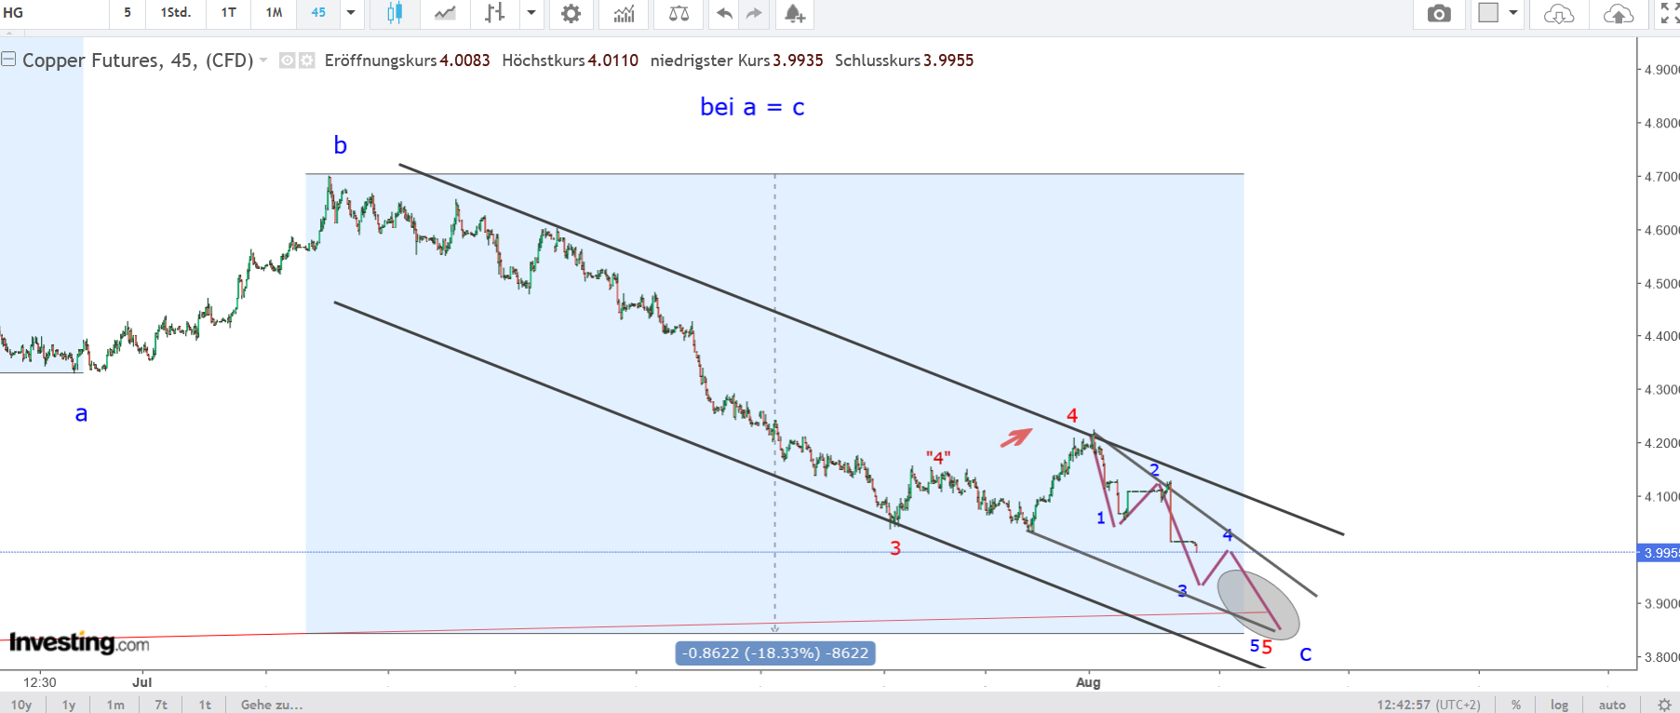Set the time range to 1y
The image size is (1680, 713).
[x=69, y=705]
